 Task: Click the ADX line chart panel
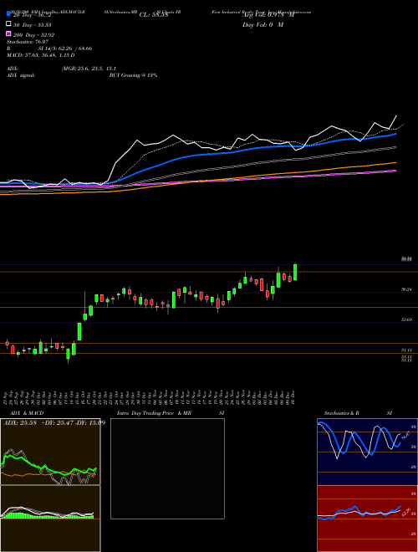[x=50, y=452]
